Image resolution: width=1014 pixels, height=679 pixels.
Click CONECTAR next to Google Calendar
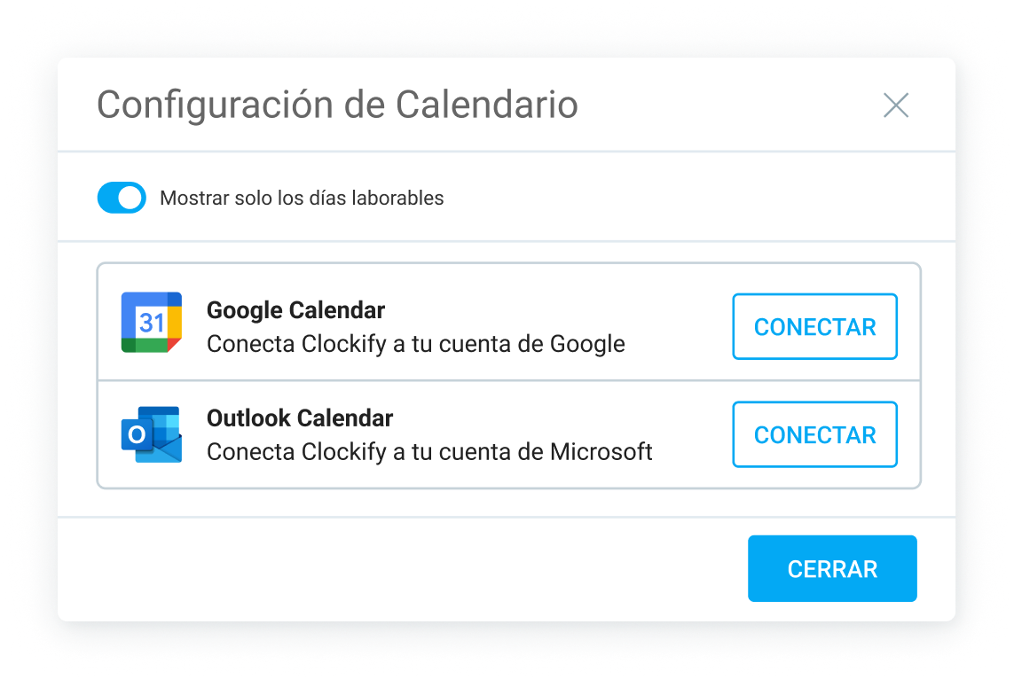(814, 326)
